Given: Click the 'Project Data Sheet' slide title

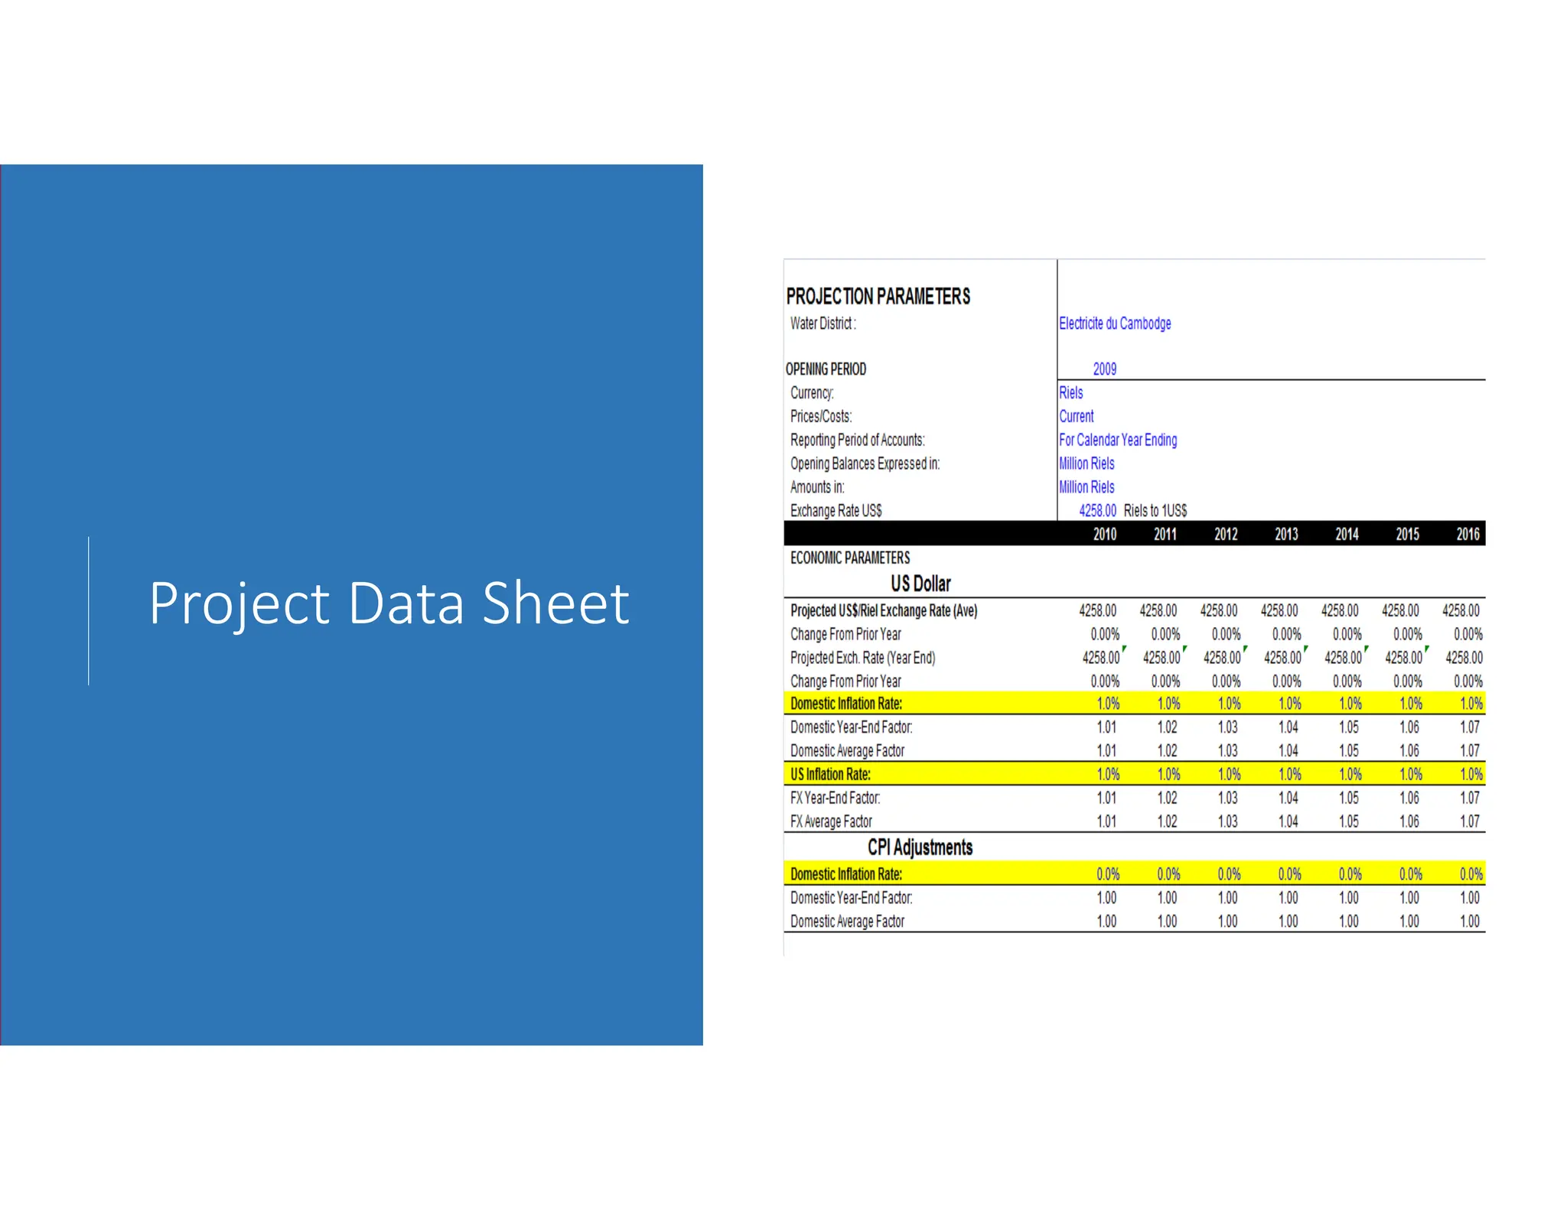Looking at the screenshot, I should 389,603.
